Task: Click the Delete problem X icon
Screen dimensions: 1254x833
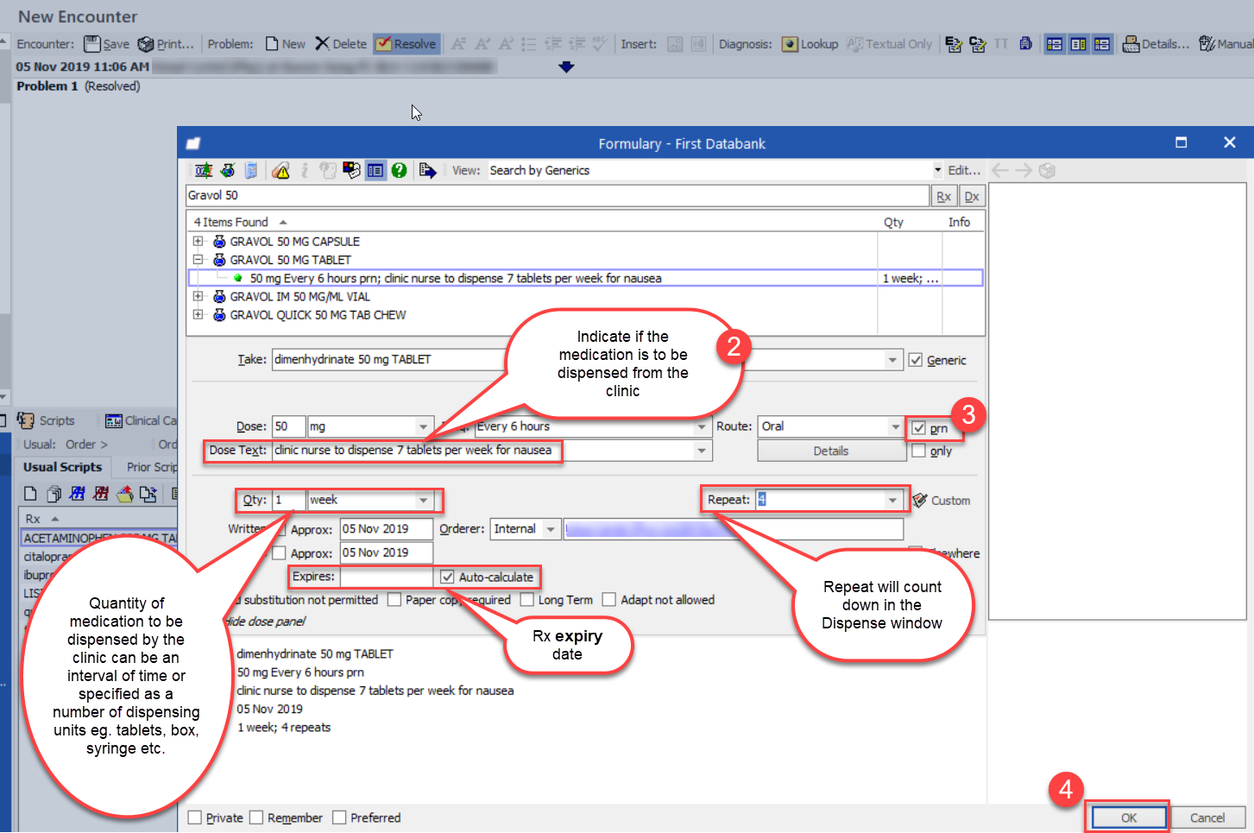Action: point(322,44)
